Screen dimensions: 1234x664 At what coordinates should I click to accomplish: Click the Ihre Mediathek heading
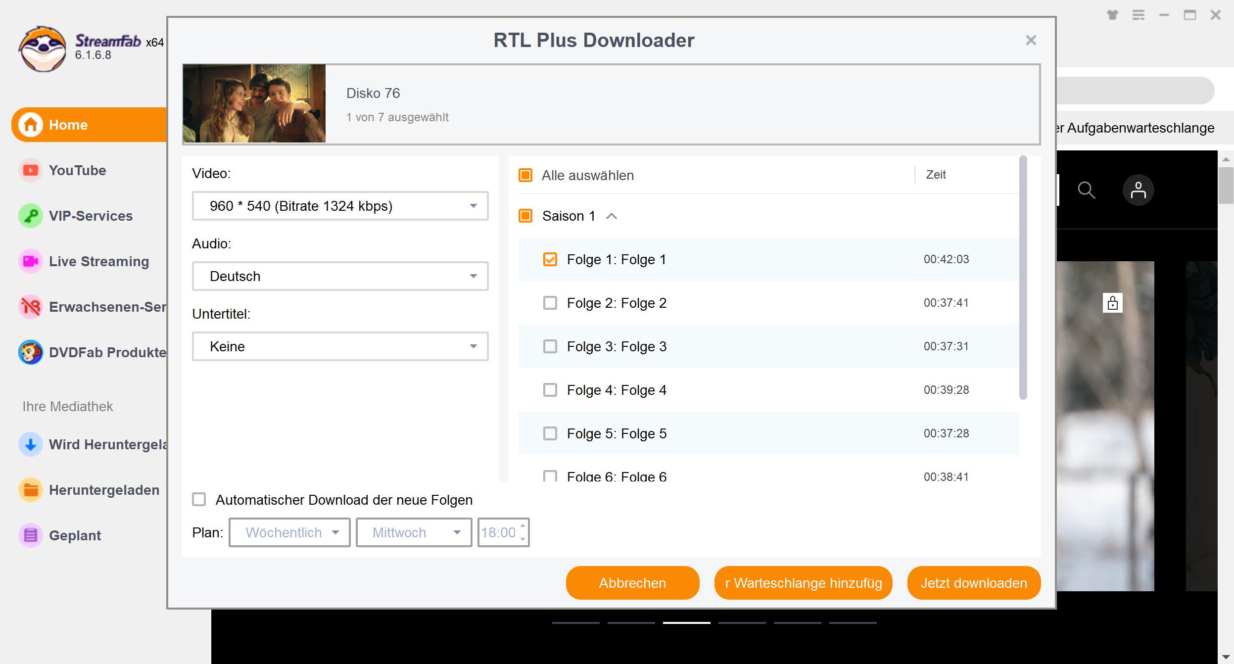68,406
